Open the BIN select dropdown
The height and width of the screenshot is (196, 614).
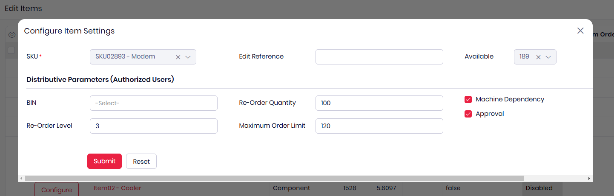[153, 103]
